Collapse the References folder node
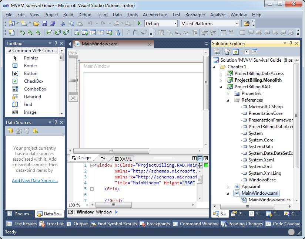The image size is (305, 239). click(228, 100)
